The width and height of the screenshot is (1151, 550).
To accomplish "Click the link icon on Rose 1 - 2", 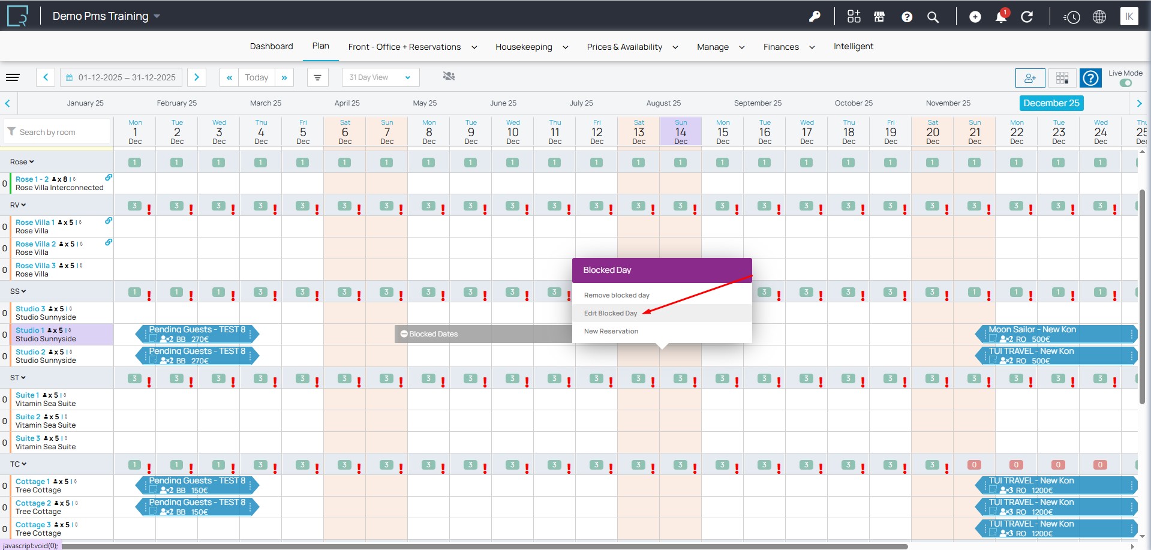I will click(x=109, y=178).
